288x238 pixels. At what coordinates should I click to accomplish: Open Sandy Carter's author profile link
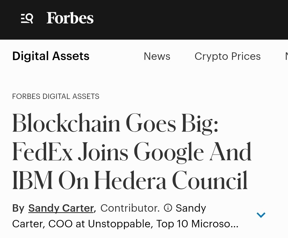(61, 208)
